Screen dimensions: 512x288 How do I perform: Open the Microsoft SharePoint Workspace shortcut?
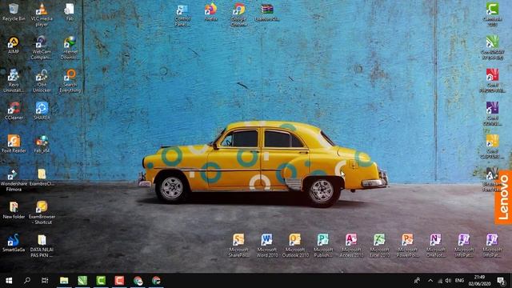pos(238,246)
